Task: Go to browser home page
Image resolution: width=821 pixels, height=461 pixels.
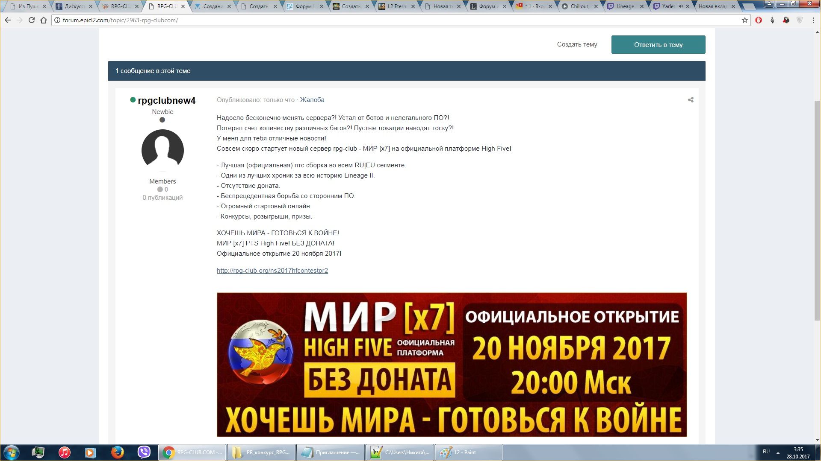Action: [44, 20]
